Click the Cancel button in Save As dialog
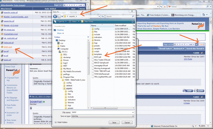The image size is (213, 129). (127, 123)
